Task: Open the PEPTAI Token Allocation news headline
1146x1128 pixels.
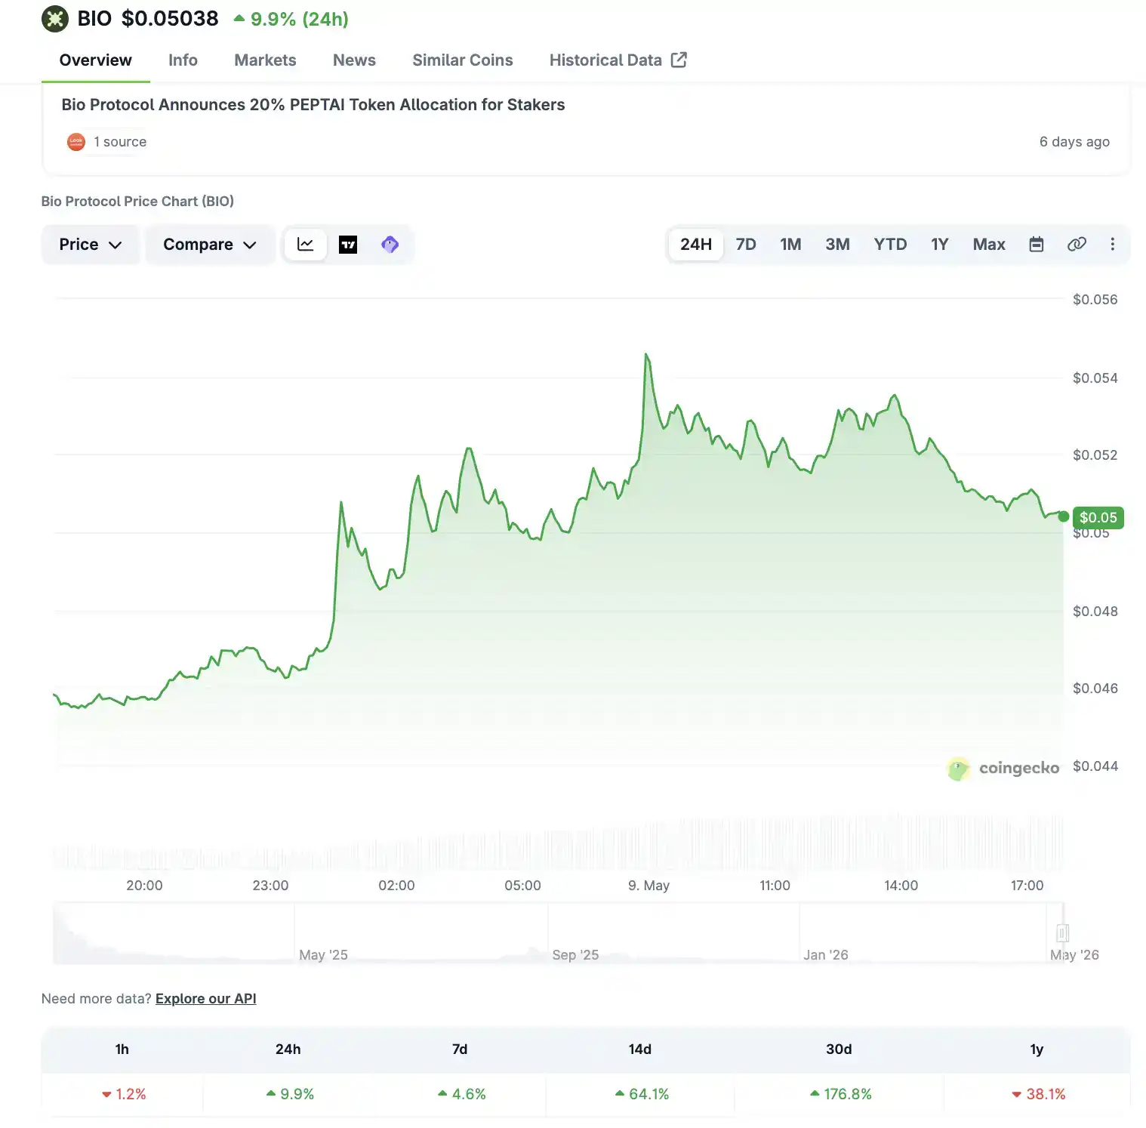Action: tap(313, 105)
